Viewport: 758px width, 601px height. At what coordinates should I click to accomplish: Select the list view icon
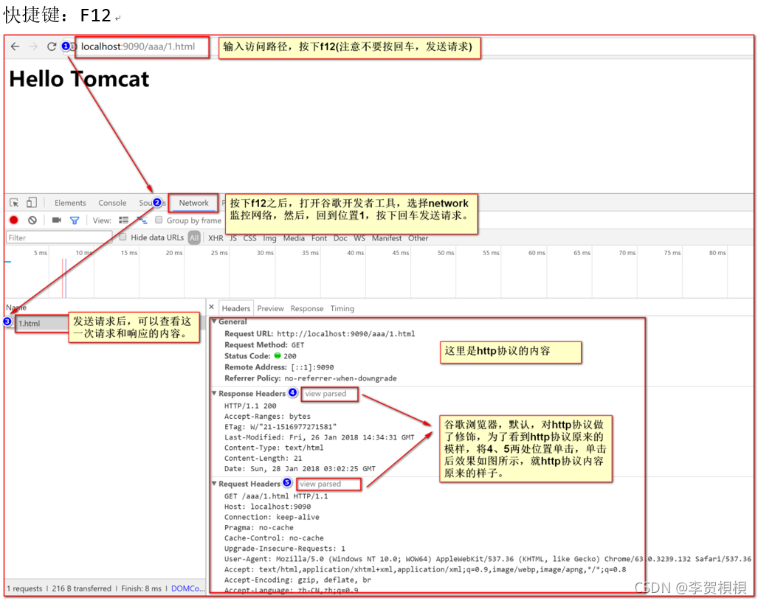pos(124,220)
